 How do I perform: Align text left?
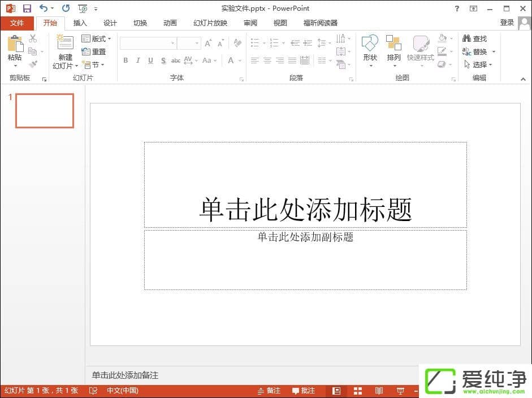[x=254, y=60]
